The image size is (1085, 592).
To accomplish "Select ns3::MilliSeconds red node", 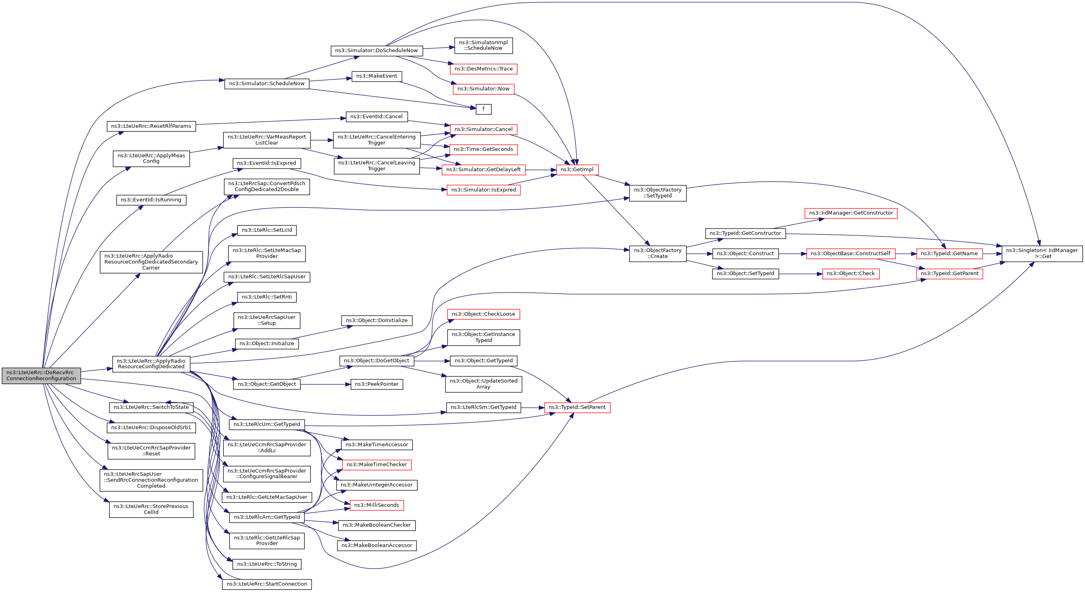I will pyautogui.click(x=376, y=505).
